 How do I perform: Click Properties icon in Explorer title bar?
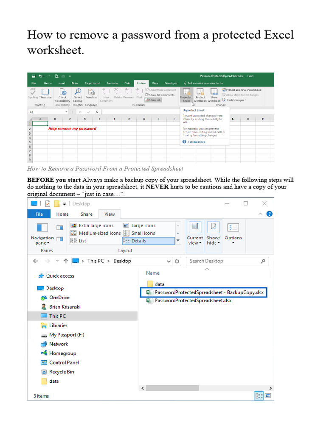point(48,204)
